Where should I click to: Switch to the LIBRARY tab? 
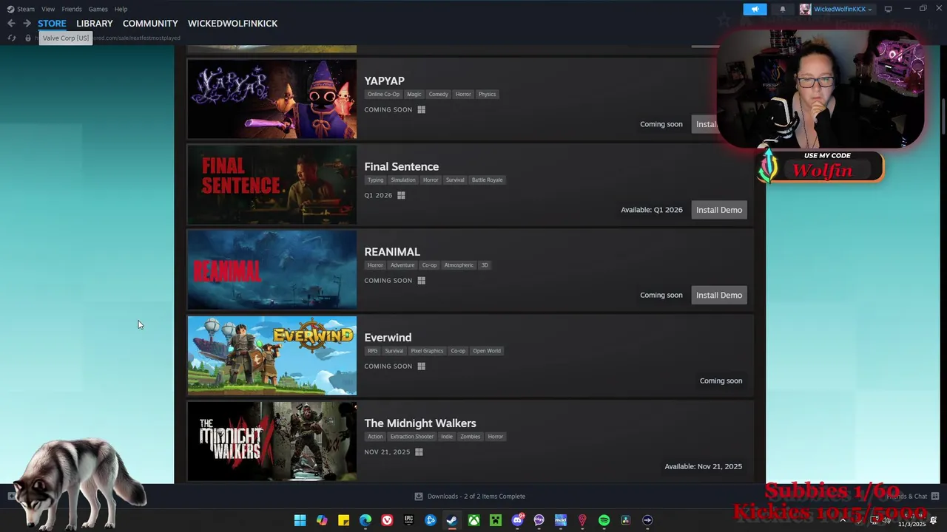pyautogui.click(x=95, y=24)
